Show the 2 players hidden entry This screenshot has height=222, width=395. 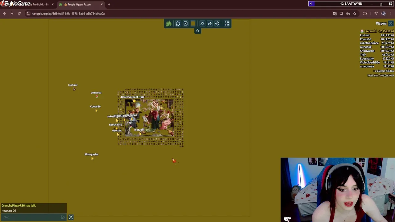pyautogui.click(x=383, y=71)
